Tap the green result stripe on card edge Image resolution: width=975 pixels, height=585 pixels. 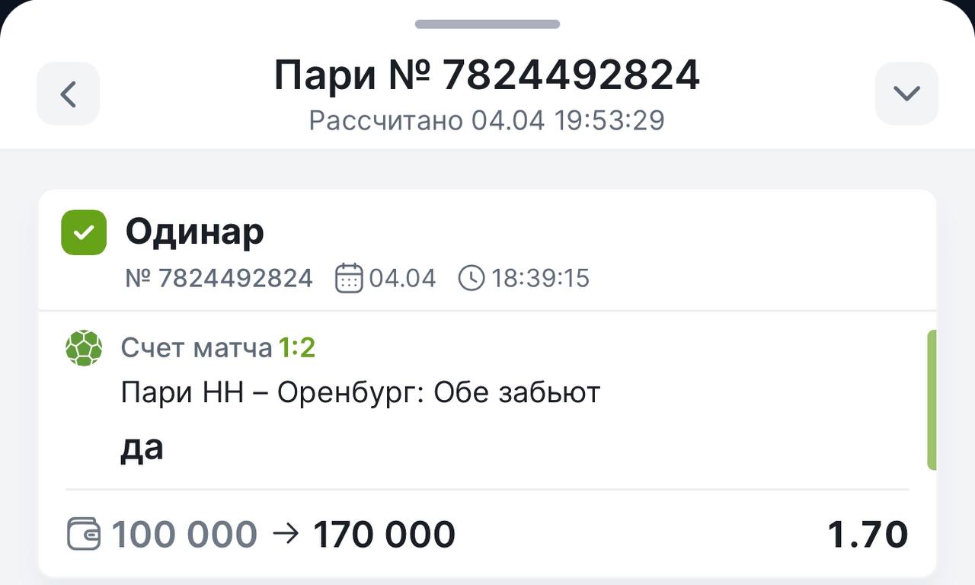pyautogui.click(x=932, y=400)
